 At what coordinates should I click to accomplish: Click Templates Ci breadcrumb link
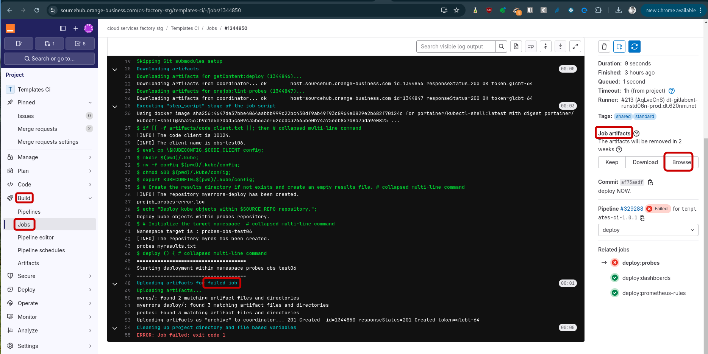(x=184, y=28)
